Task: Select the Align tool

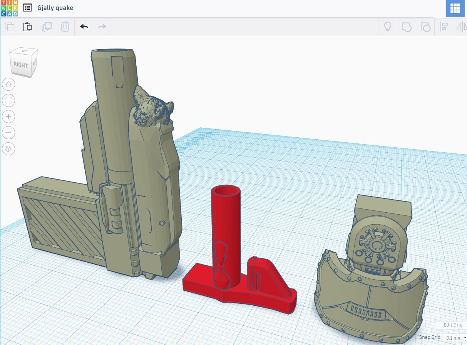Action: (444, 27)
